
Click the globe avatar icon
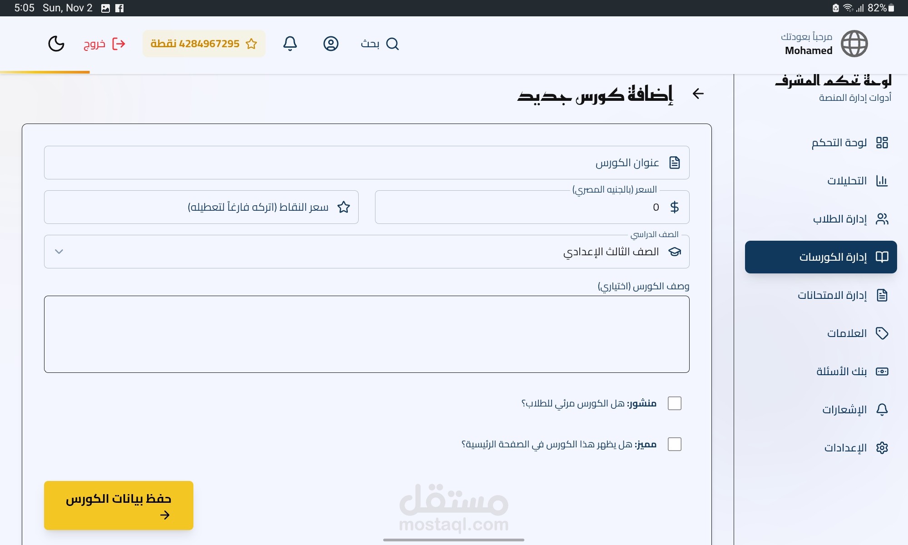coord(854,44)
